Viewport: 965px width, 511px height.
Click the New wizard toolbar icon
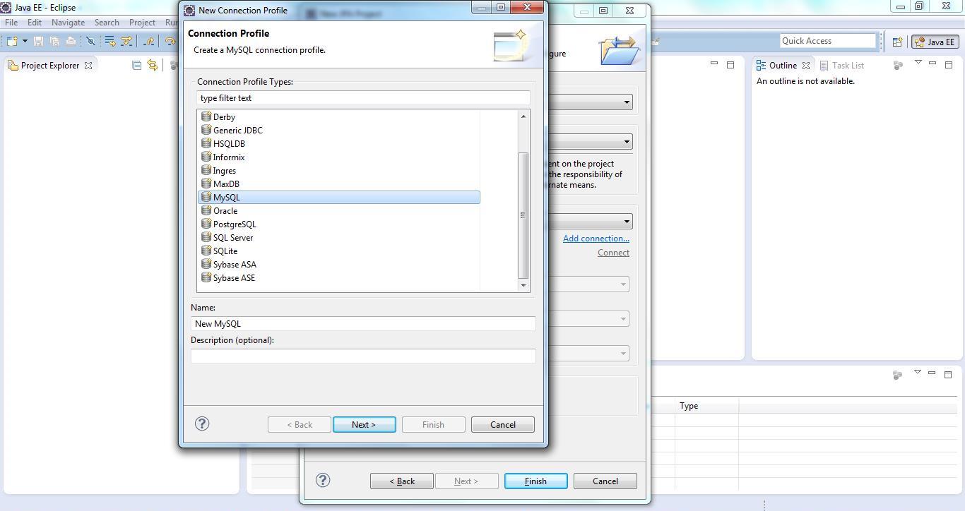click(12, 41)
